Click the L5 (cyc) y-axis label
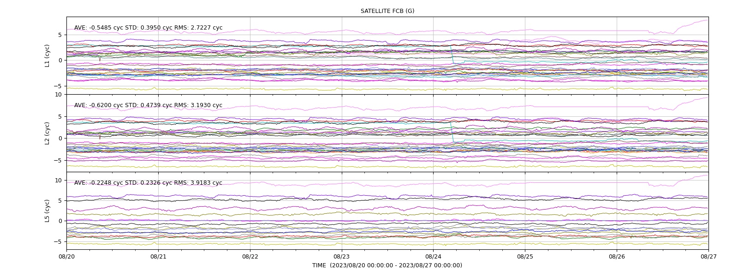 point(47,211)
